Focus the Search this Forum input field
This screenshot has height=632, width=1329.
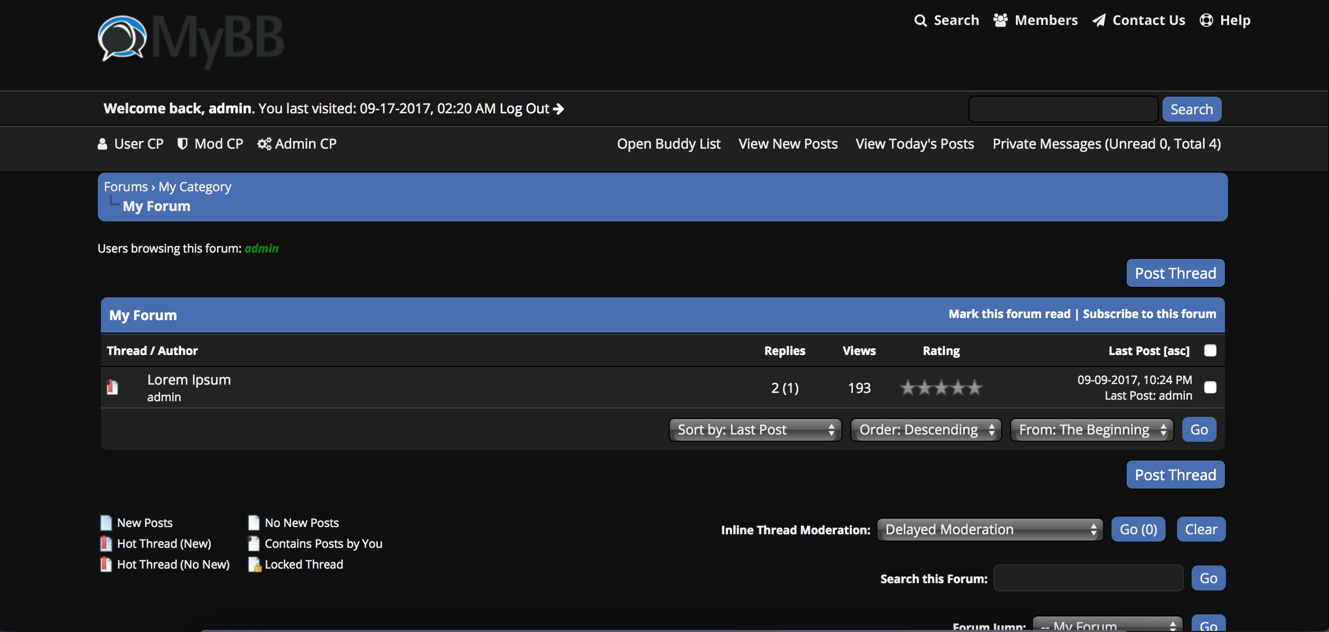(1088, 578)
